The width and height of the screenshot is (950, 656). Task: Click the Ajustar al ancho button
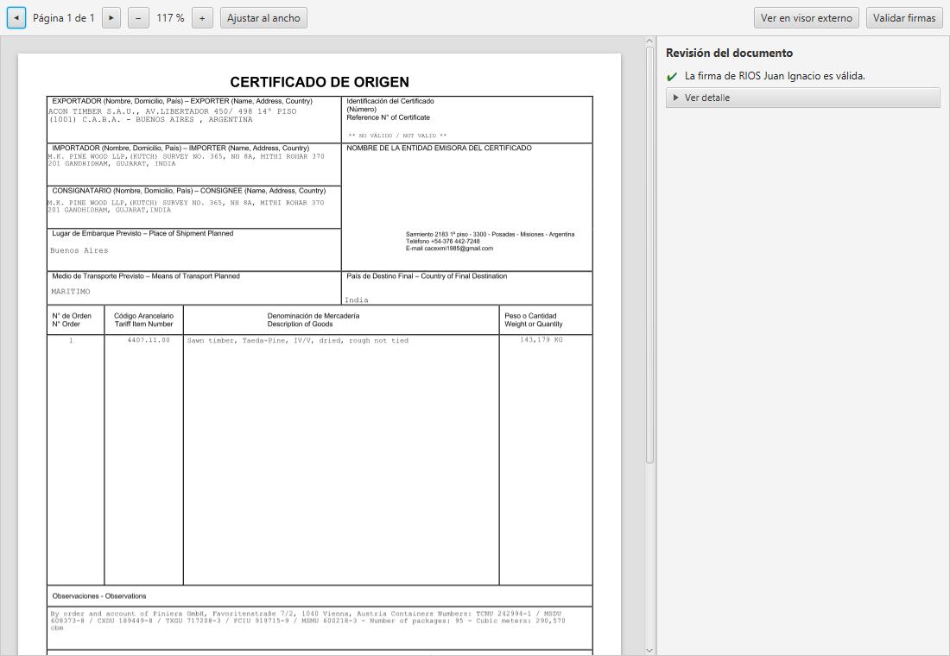(263, 17)
